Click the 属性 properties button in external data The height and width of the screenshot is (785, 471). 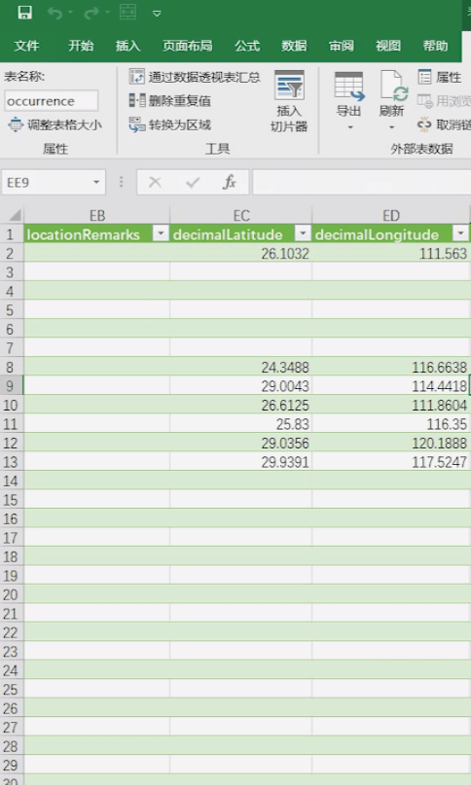click(439, 77)
